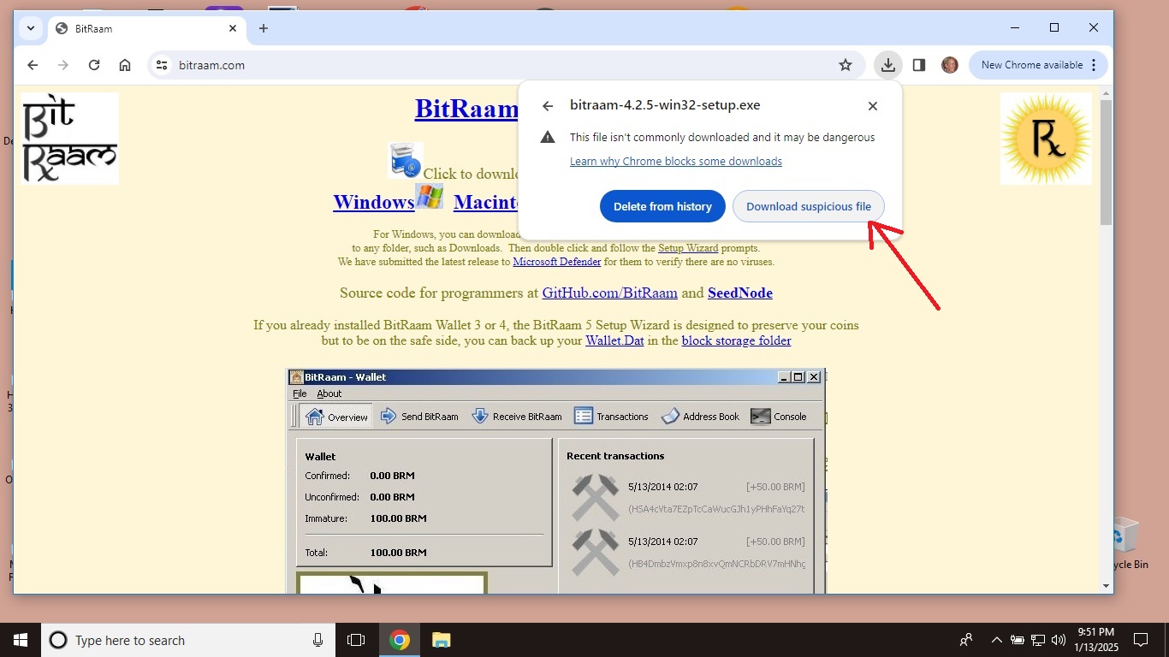The width and height of the screenshot is (1169, 657).
Task: Click the taskbar microphone icon
Action: point(317,640)
